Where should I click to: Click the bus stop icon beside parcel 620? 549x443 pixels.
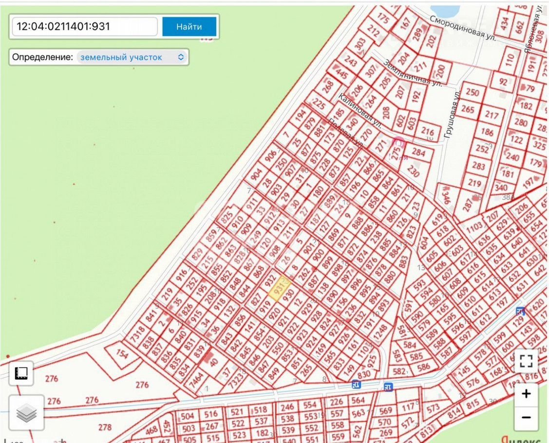point(520,311)
